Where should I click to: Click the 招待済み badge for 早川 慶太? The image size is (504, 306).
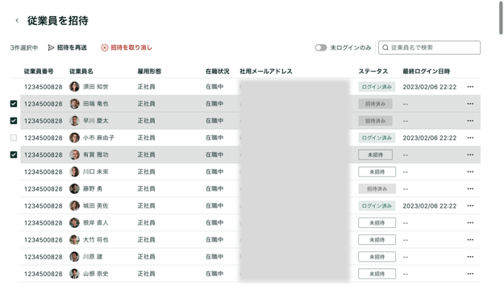click(375, 121)
